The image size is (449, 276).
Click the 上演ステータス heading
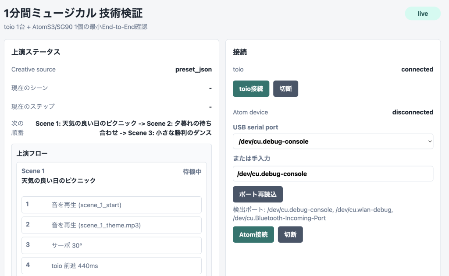pyautogui.click(x=36, y=52)
